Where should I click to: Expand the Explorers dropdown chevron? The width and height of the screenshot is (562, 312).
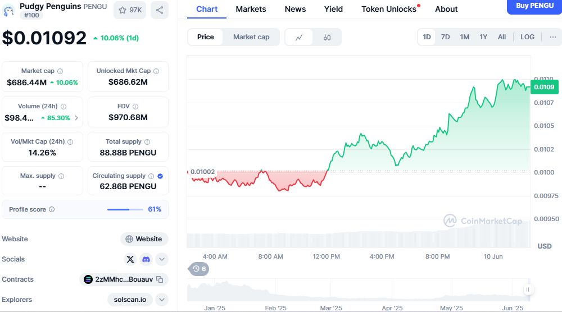(162, 300)
